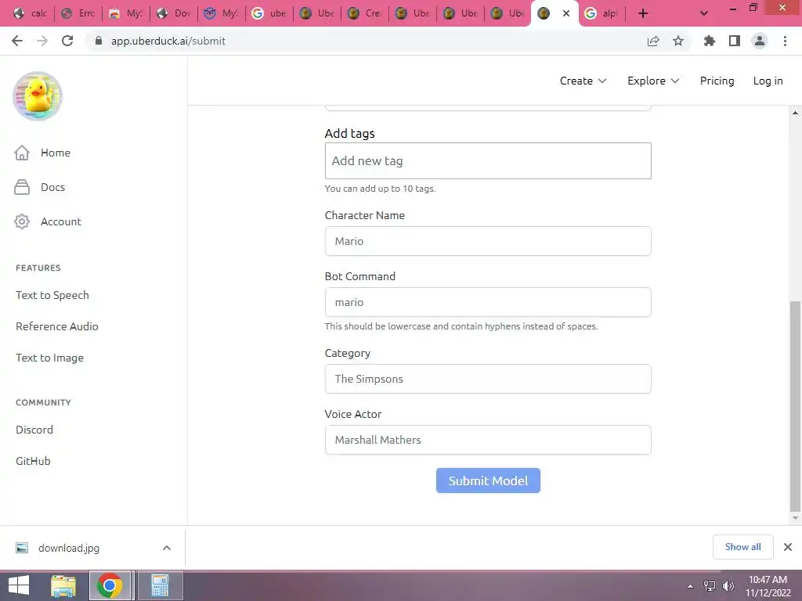Click Chrome icon in taskbar
802x601 pixels.
[109, 585]
